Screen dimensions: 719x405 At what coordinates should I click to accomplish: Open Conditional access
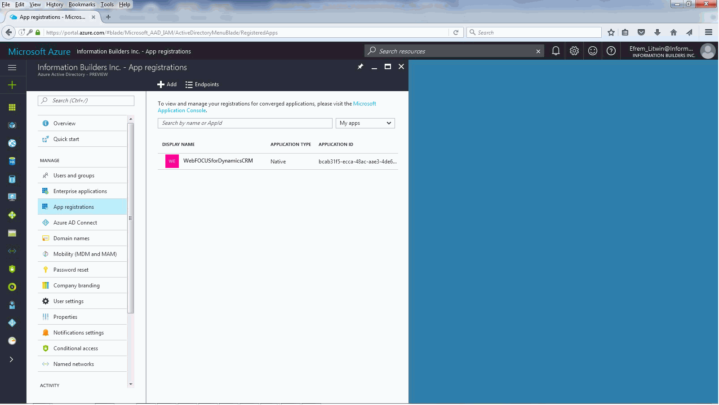coord(82,348)
